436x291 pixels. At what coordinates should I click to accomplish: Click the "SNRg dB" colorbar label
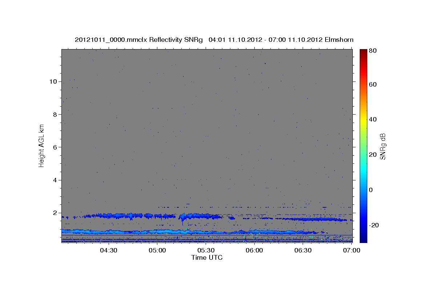pos(383,146)
